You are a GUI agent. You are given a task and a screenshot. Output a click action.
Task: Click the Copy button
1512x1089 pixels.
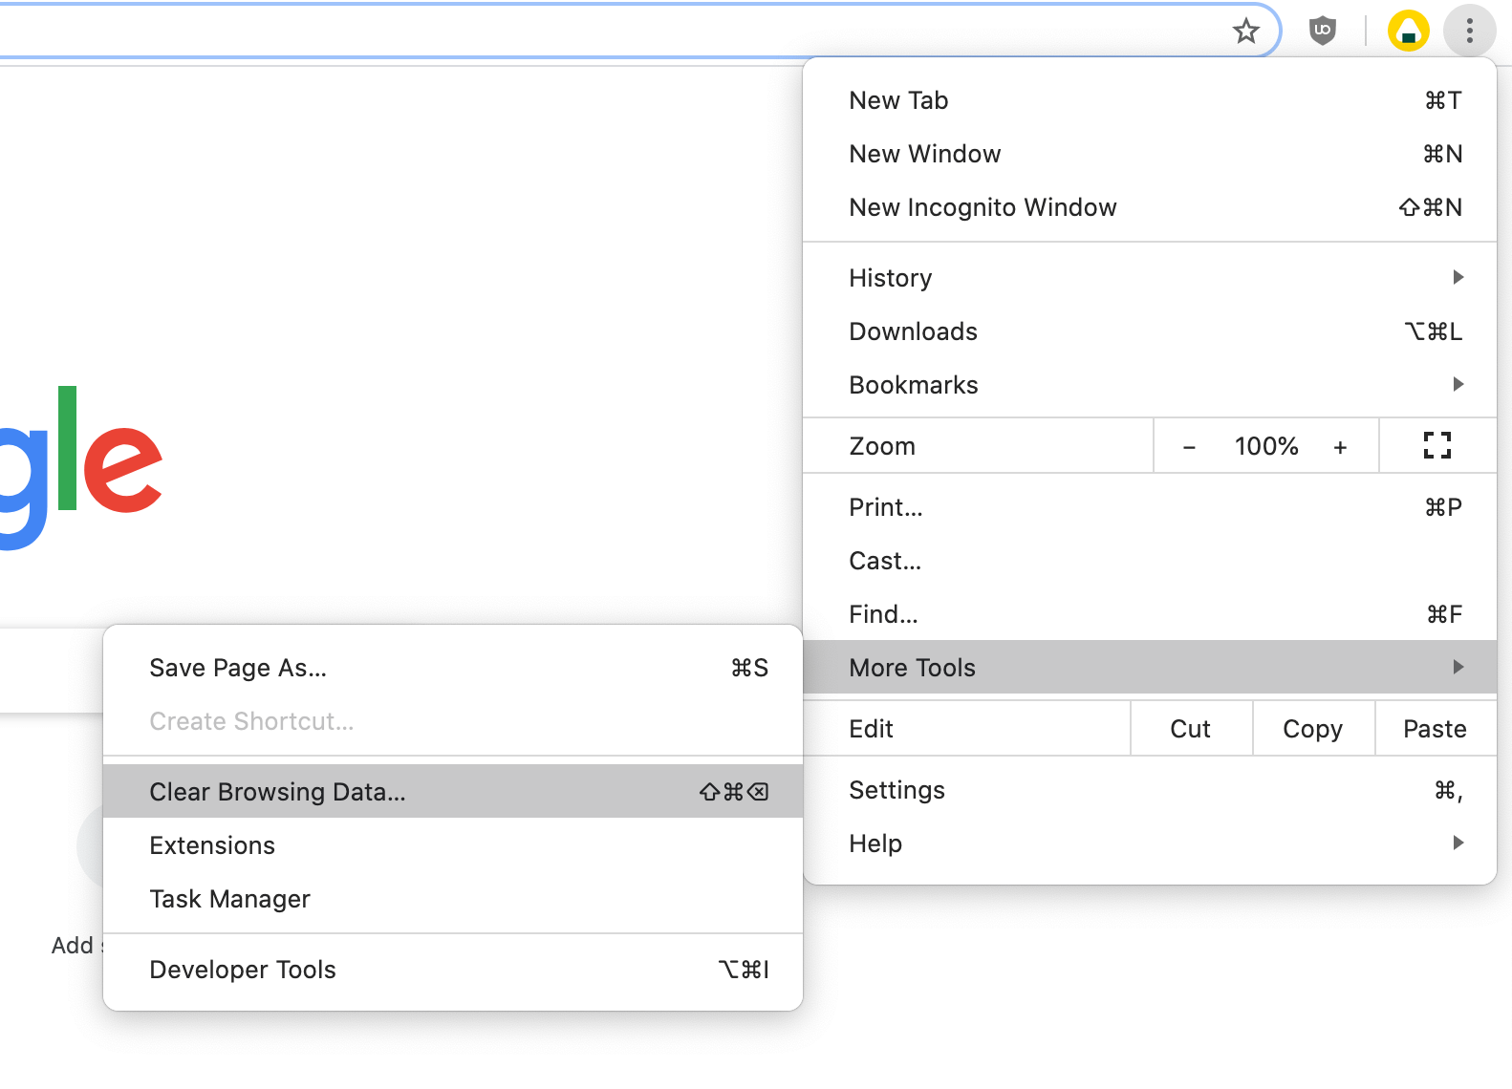pos(1313,729)
